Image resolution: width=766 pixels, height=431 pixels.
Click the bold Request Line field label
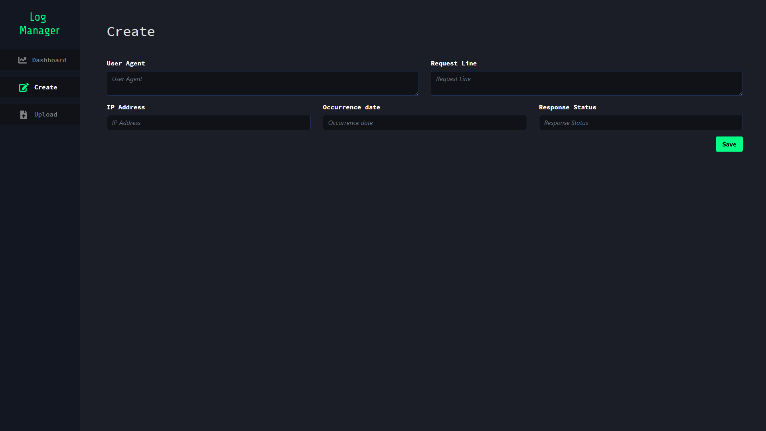pyautogui.click(x=454, y=63)
